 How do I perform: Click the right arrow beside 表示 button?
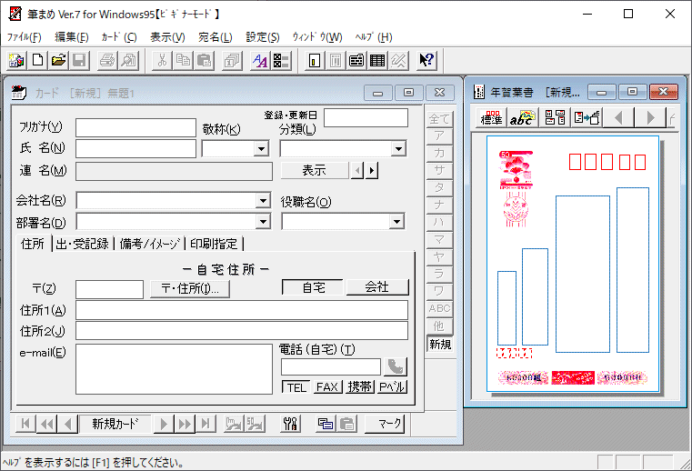click(372, 170)
